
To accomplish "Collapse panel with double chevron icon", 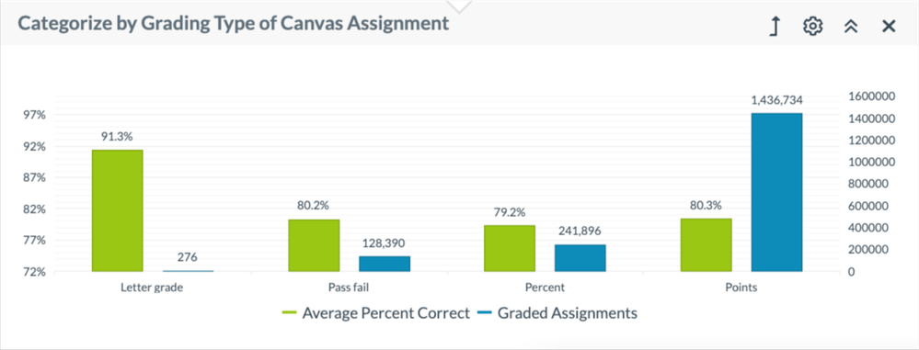I will (851, 27).
